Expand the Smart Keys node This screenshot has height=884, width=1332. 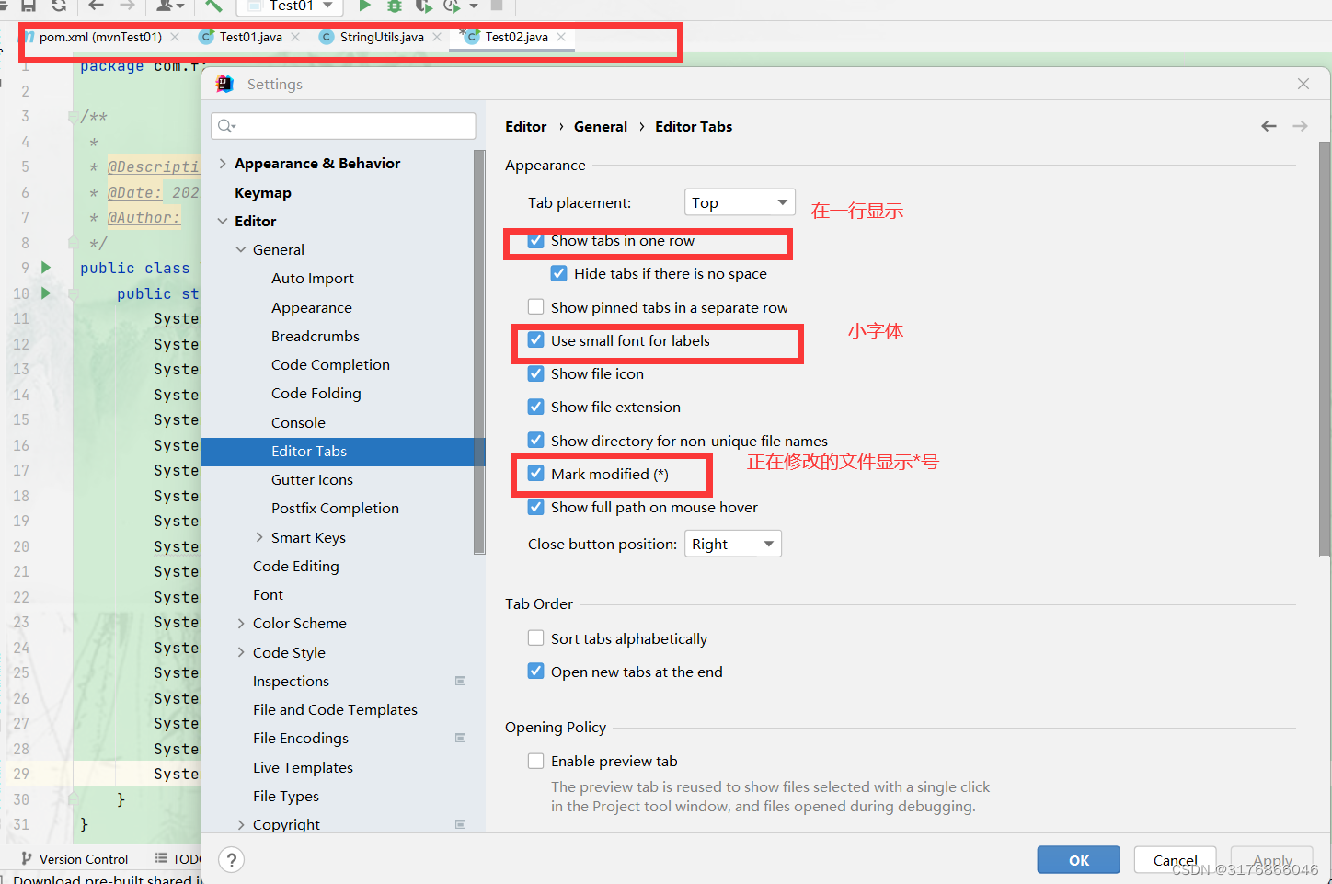(259, 537)
